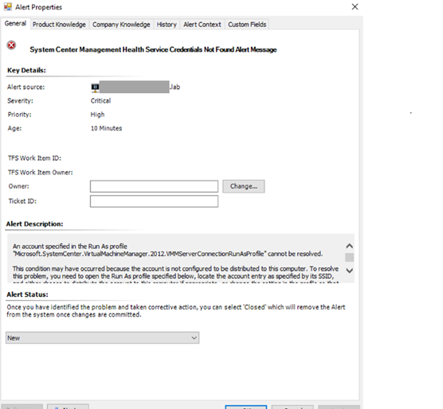This screenshot has height=409, width=443.
Task: Click the description scroll down arrow
Action: (x=350, y=271)
